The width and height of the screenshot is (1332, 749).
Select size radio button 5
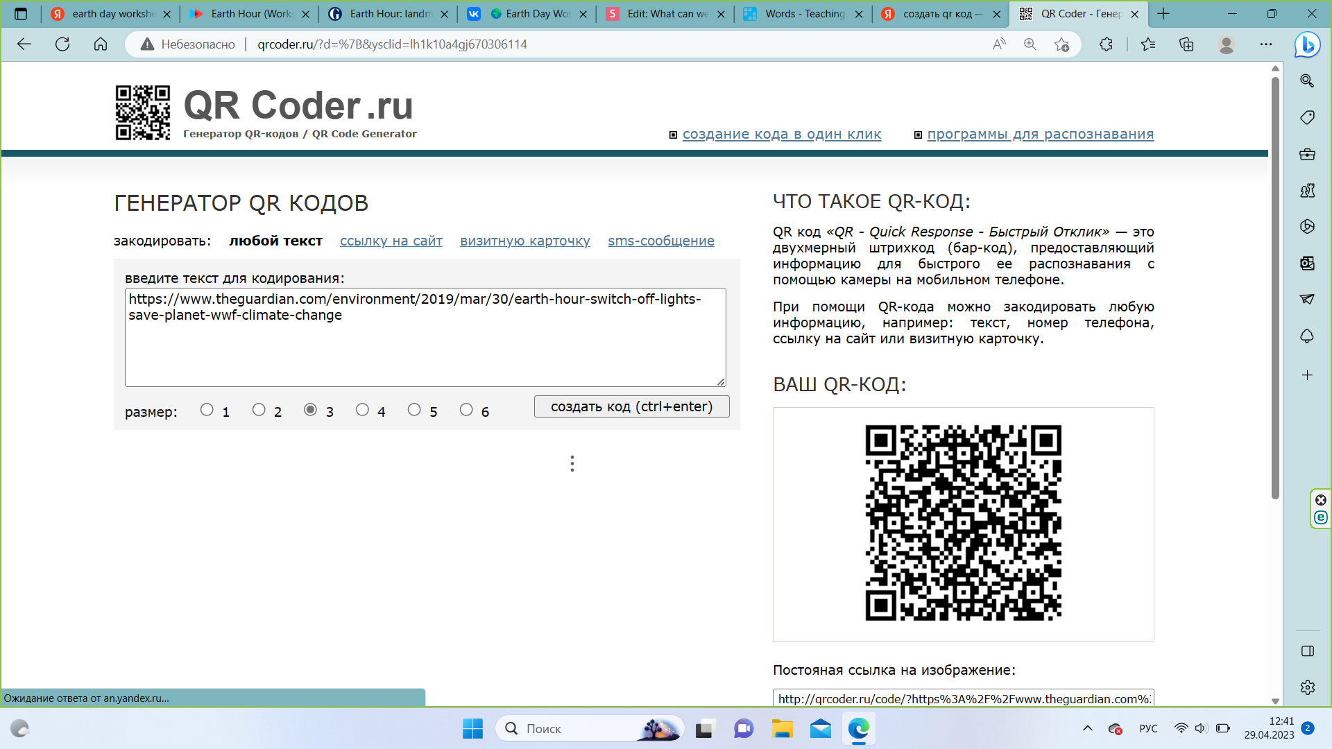tap(414, 410)
